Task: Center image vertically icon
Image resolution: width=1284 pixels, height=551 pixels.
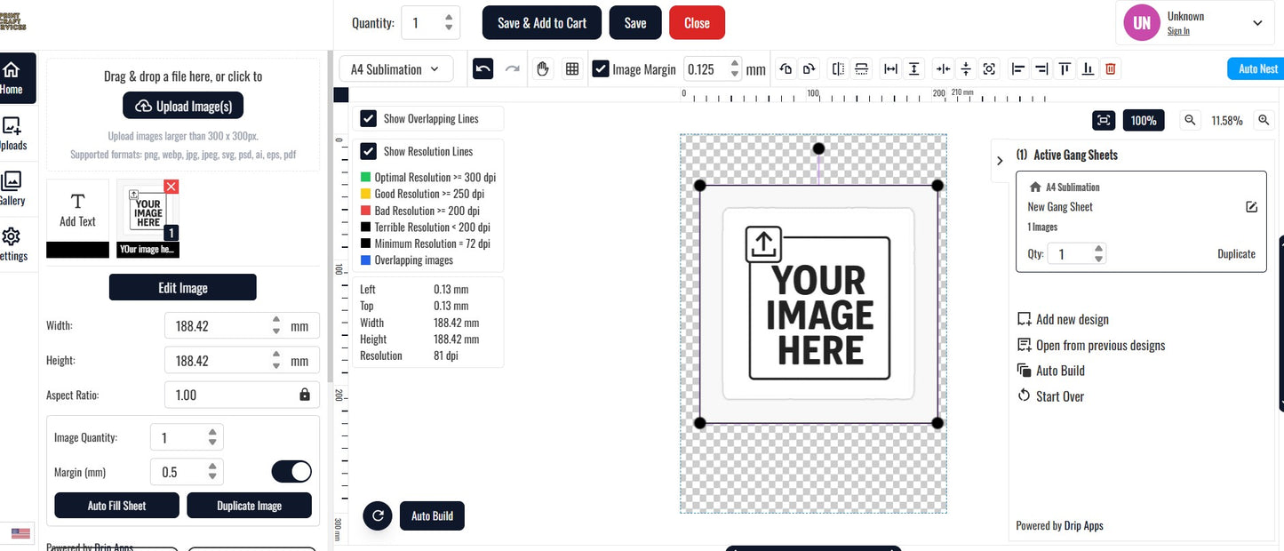Action: tap(966, 68)
